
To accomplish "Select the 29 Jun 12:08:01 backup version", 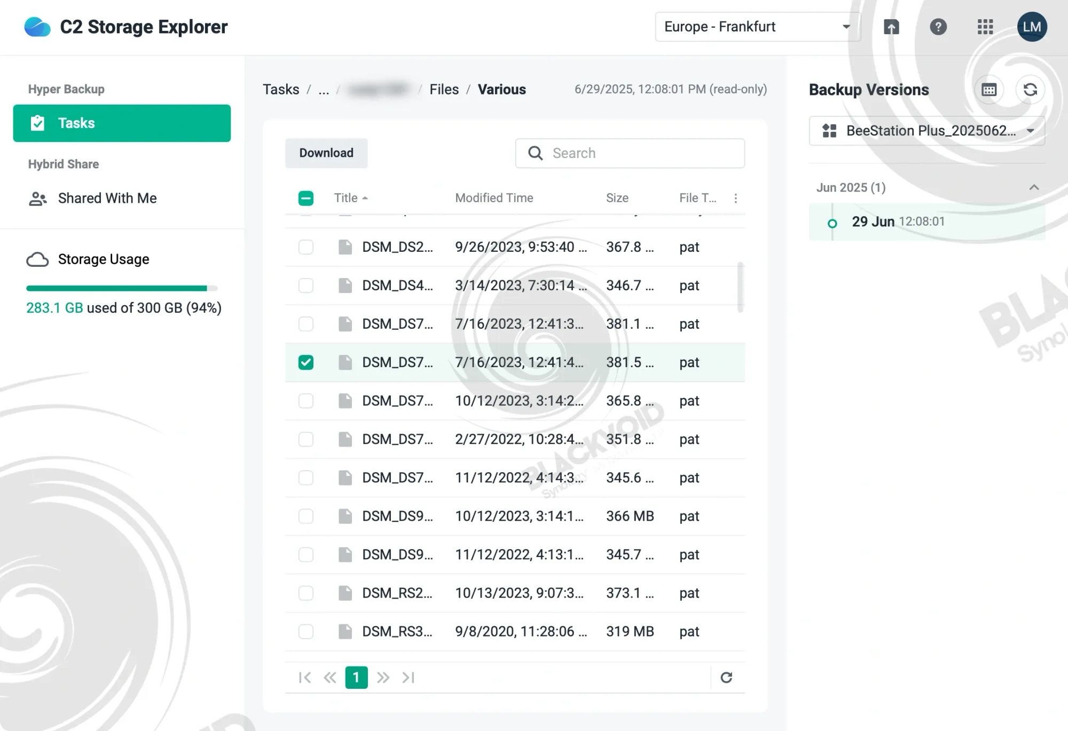I will tap(927, 221).
